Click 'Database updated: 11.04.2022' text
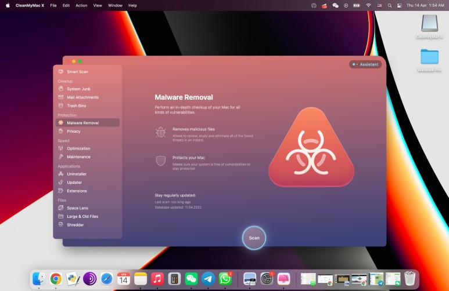Image resolution: width=449 pixels, height=291 pixels. tap(178, 208)
